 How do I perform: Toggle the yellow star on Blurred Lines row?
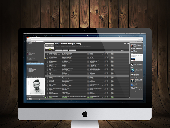click(x=46, y=59)
